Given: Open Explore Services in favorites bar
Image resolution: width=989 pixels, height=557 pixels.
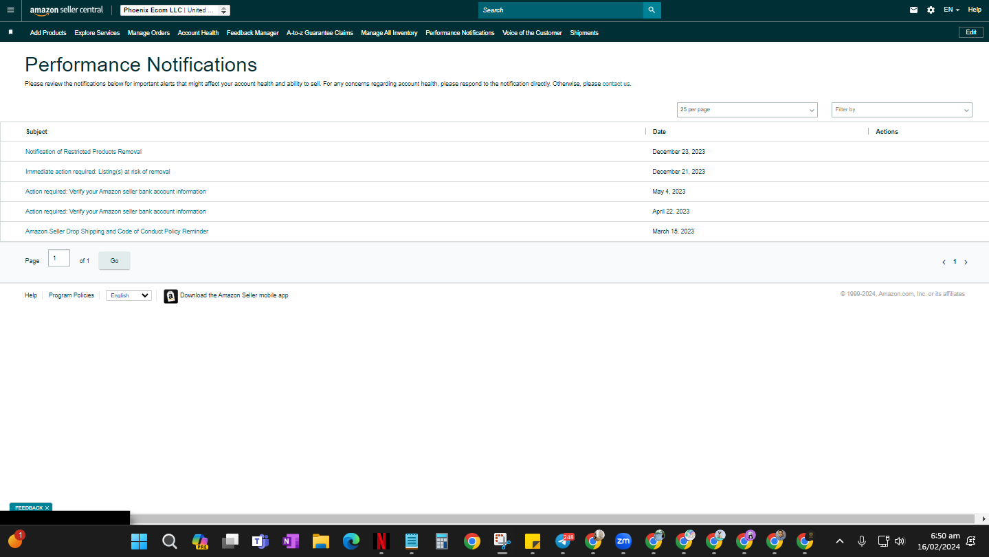Looking at the screenshot, I should click(x=97, y=33).
